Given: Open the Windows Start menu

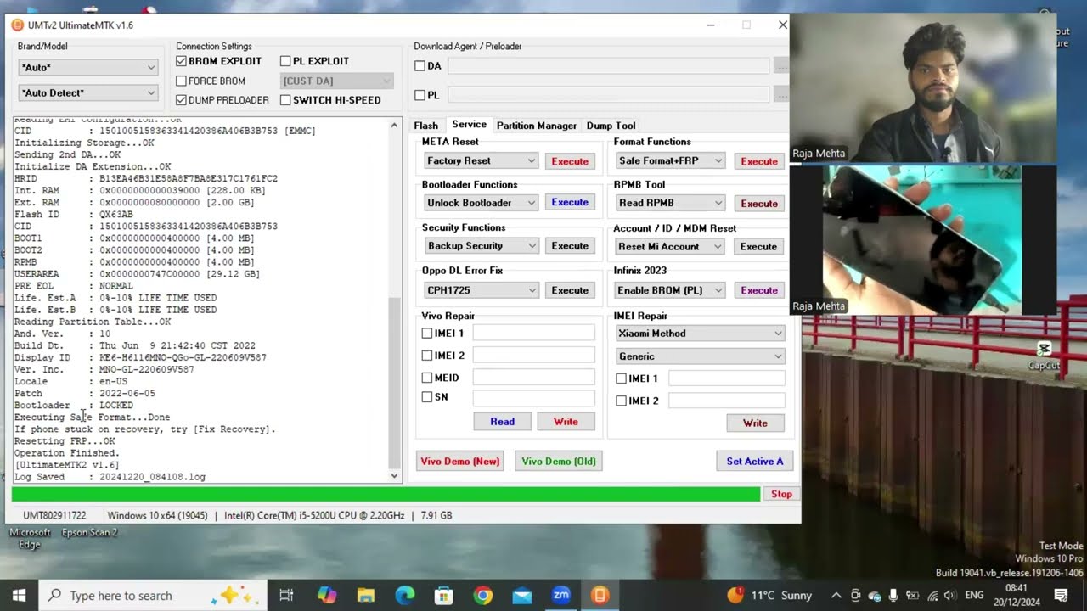Looking at the screenshot, I should point(19,595).
